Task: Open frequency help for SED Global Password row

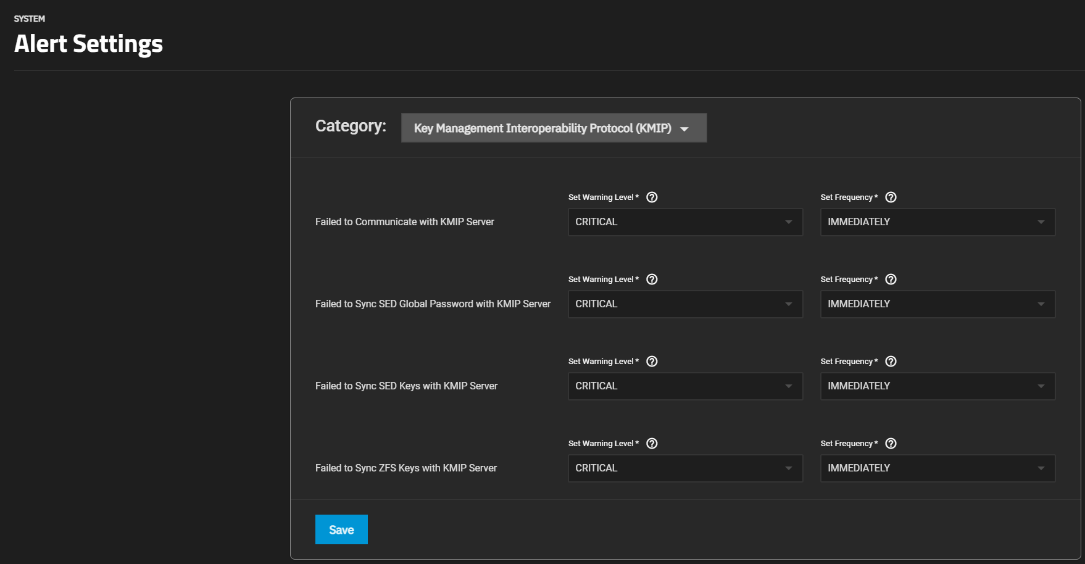Action: click(x=891, y=280)
